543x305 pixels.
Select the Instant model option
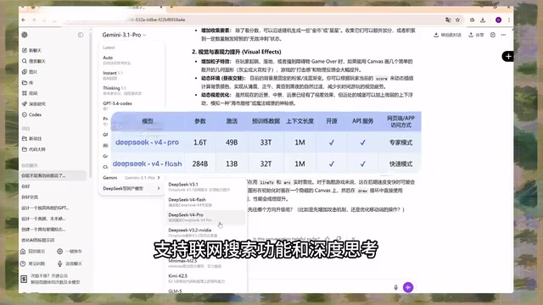132,75
